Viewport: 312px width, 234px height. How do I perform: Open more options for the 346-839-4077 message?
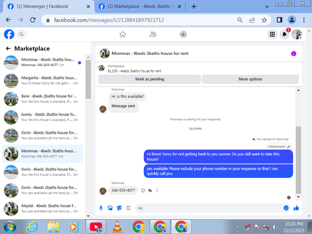(x=157, y=190)
